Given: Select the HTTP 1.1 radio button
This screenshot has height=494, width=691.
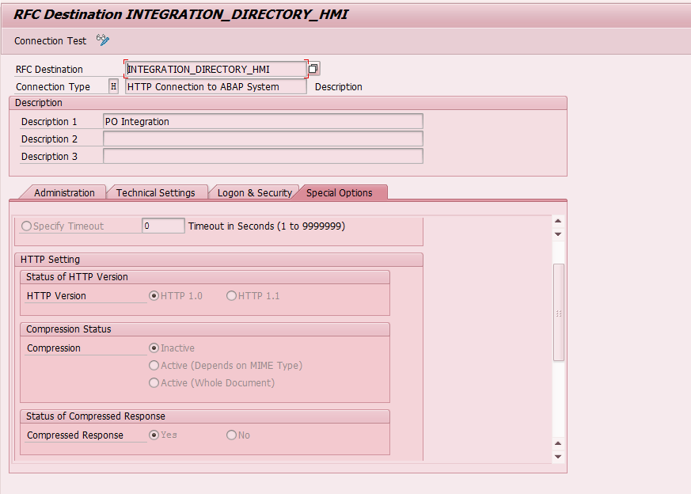Looking at the screenshot, I should click(231, 296).
